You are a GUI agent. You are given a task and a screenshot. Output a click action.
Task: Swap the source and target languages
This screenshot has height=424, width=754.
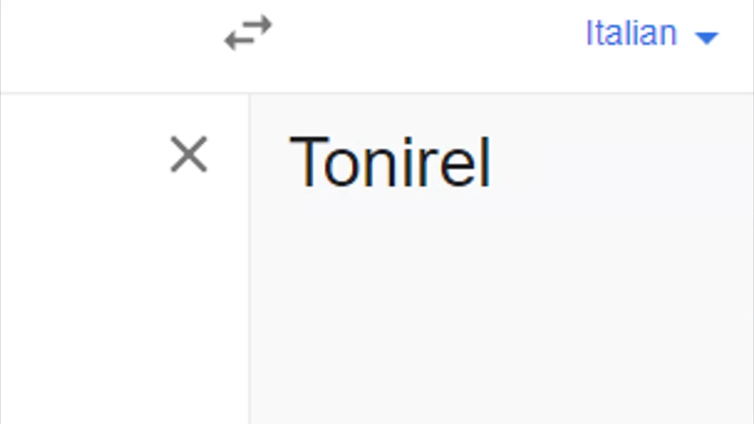click(248, 34)
